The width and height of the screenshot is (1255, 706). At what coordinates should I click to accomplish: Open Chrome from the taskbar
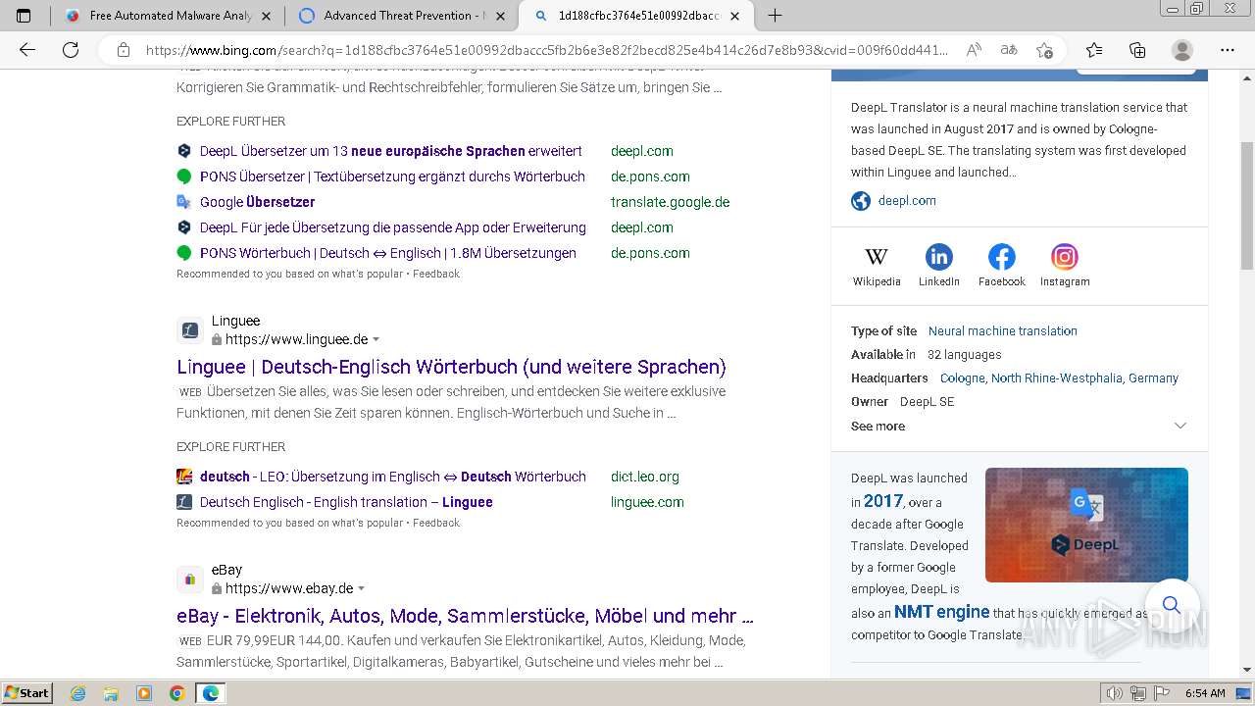pos(176,693)
